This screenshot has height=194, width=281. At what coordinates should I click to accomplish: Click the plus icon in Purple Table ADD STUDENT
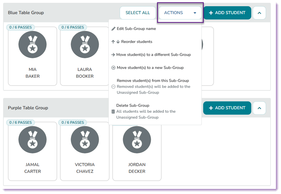click(x=211, y=108)
